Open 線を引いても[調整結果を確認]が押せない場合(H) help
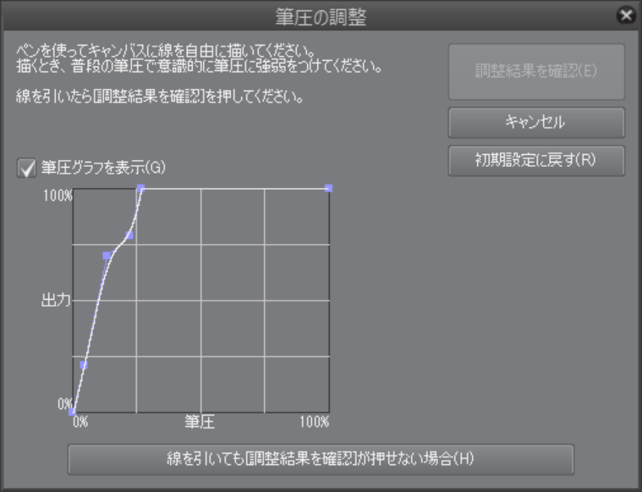Screen dimensions: 642x492 point(321,459)
